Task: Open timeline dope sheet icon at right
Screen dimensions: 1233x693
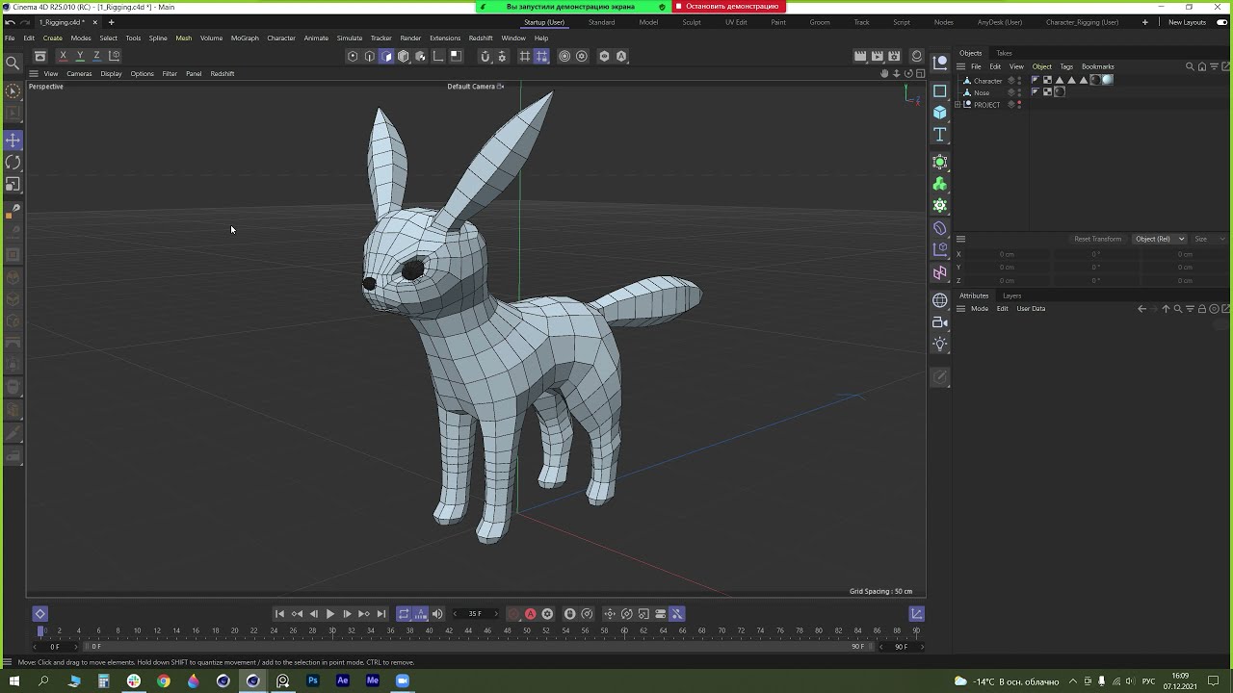Action: pyautogui.click(x=917, y=614)
